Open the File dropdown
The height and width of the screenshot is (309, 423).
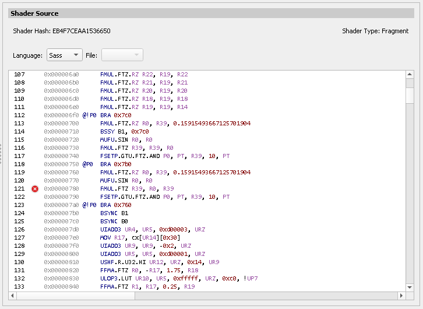pyautogui.click(x=122, y=55)
